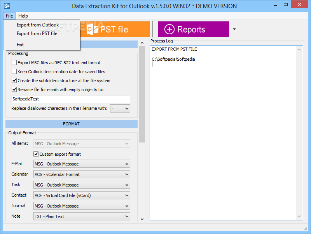311x234 pixels.
Task: Click the orange PST file button
Action: (x=115, y=29)
